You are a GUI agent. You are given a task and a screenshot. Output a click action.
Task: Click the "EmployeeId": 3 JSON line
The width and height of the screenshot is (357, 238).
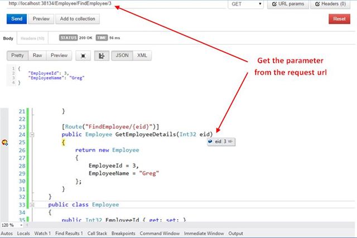[x=49, y=73]
